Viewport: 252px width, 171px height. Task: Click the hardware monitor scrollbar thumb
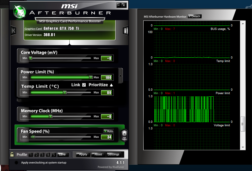[x=243, y=124]
